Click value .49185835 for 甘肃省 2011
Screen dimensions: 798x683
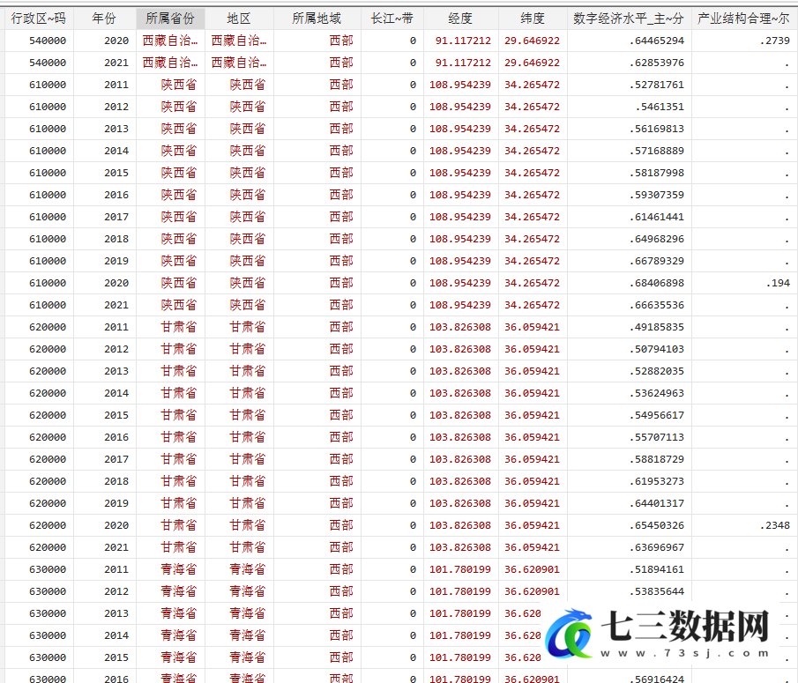tap(657, 327)
